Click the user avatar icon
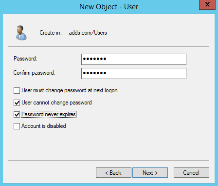218x186 pixels. click(x=21, y=33)
